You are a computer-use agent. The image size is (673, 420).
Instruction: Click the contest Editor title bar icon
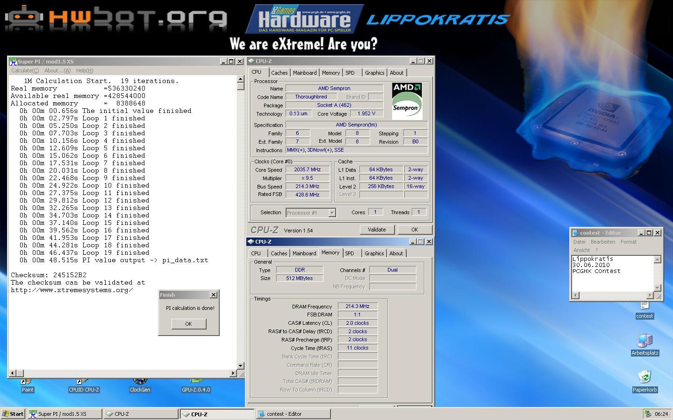point(575,233)
